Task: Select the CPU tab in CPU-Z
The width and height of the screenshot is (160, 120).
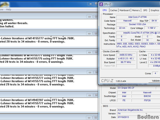Action: pyautogui.click(x=105, y=10)
